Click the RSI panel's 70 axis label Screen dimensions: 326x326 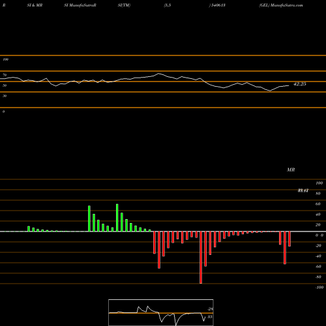coord(5,75)
